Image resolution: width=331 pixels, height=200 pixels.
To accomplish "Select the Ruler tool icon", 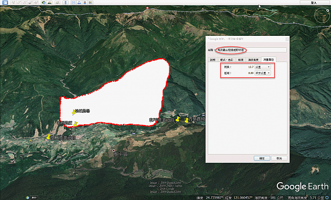I will pyautogui.click(x=65, y=3).
